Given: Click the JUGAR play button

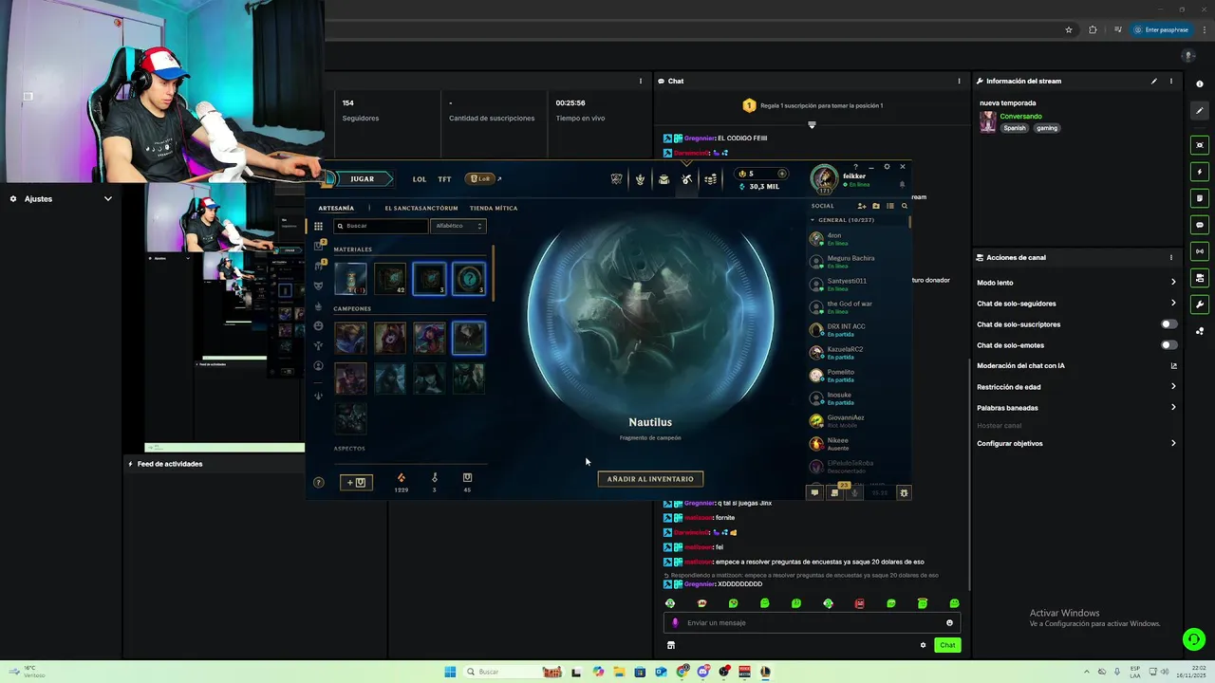Looking at the screenshot, I should coord(362,178).
